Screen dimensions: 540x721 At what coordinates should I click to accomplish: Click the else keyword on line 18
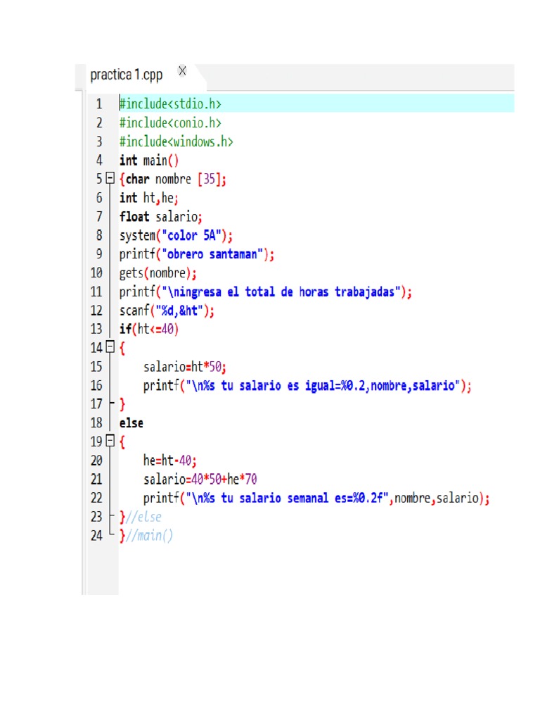point(131,423)
